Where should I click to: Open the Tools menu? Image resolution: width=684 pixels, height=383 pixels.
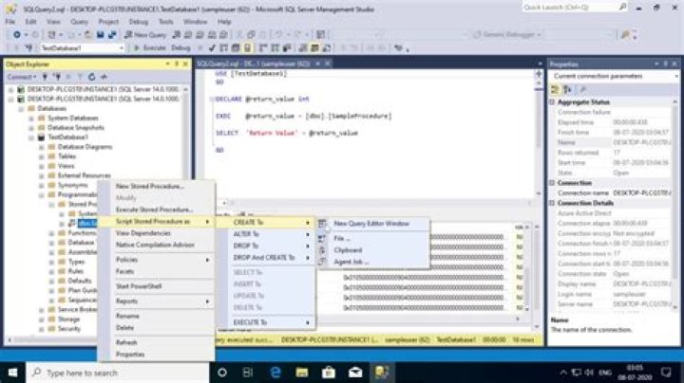[165, 21]
